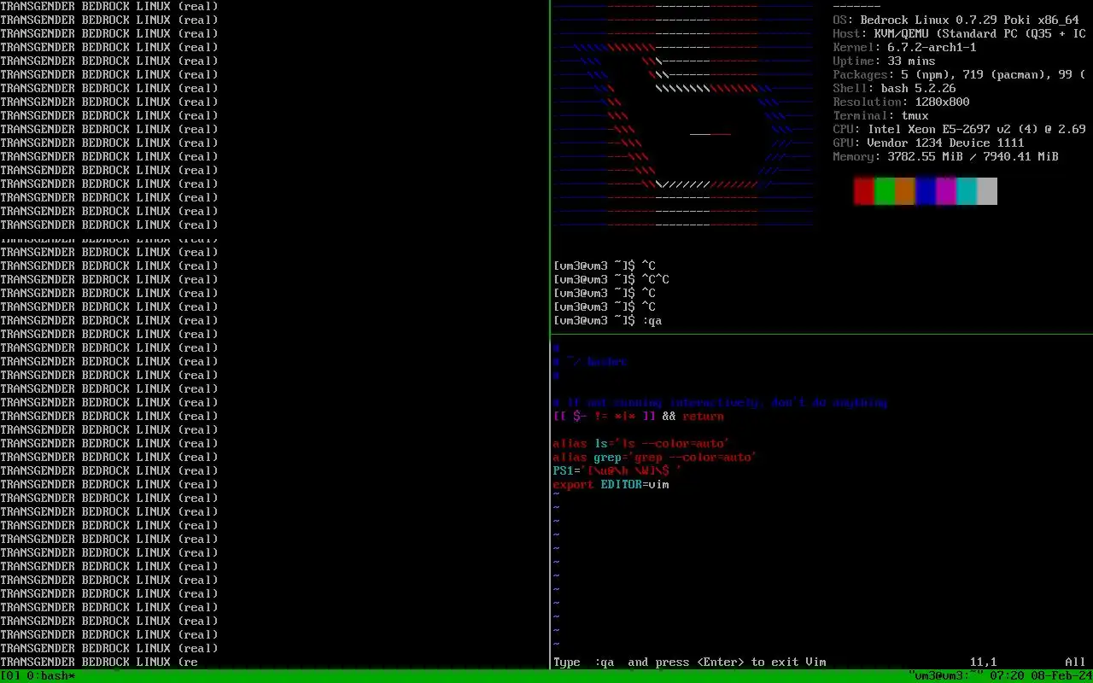Click the status bar title "vm3@vm3:~"
Image resolution: width=1093 pixels, height=683 pixels.
945,675
